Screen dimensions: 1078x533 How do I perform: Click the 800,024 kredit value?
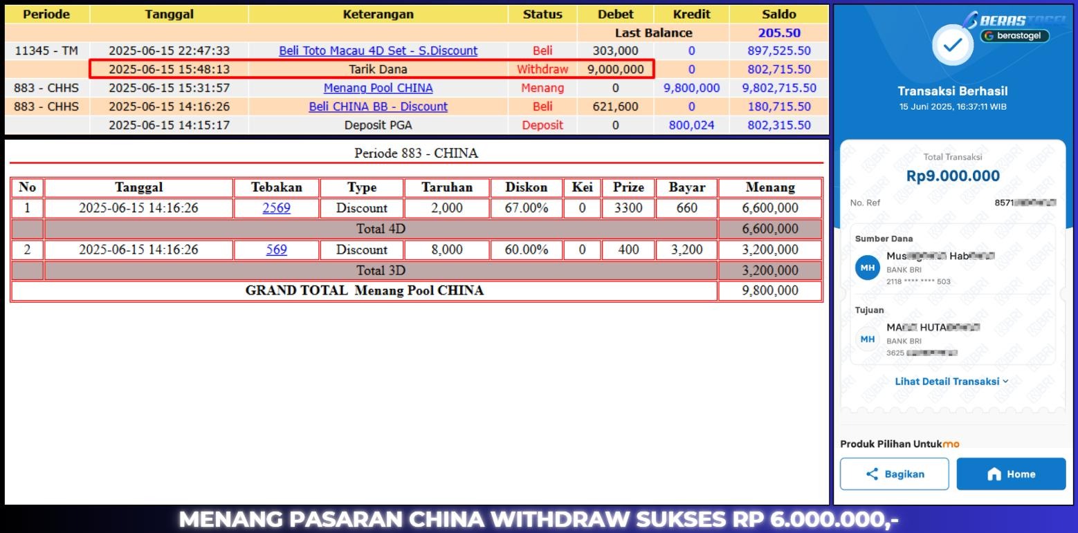click(x=691, y=125)
